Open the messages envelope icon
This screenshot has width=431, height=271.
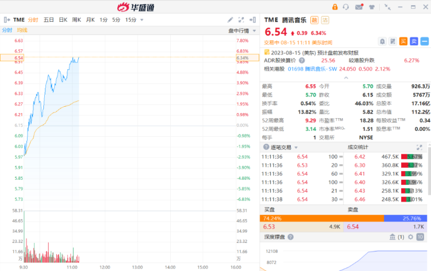[359, 7]
